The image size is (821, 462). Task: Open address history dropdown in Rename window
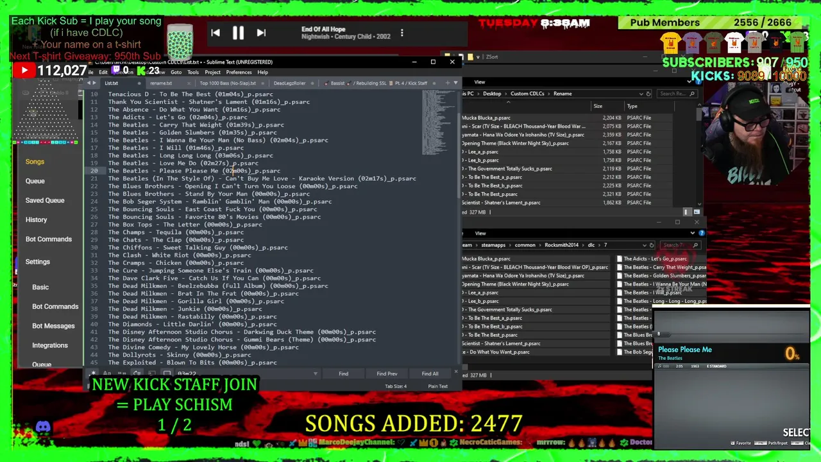pos(641,94)
